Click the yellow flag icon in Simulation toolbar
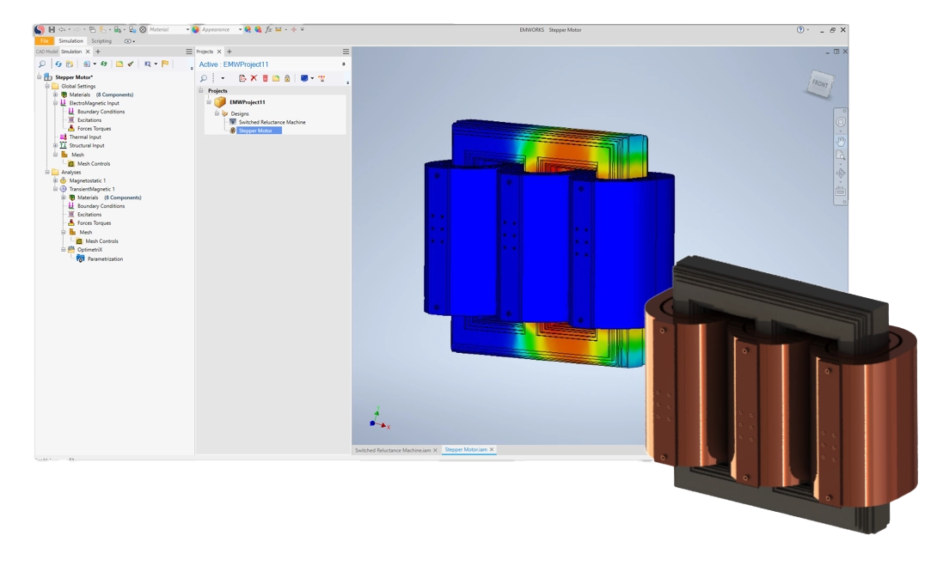The width and height of the screenshot is (943, 566). tap(165, 64)
